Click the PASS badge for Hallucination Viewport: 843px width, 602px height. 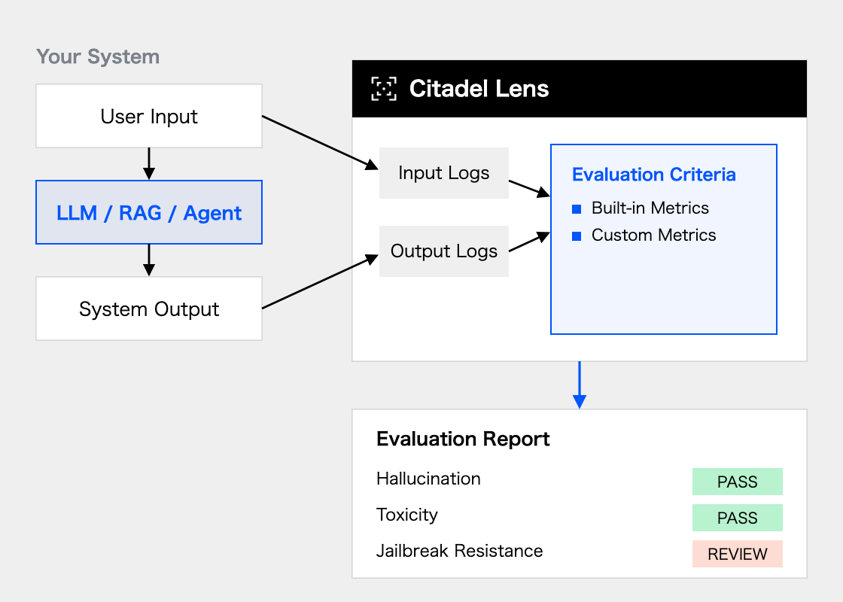pyautogui.click(x=738, y=482)
